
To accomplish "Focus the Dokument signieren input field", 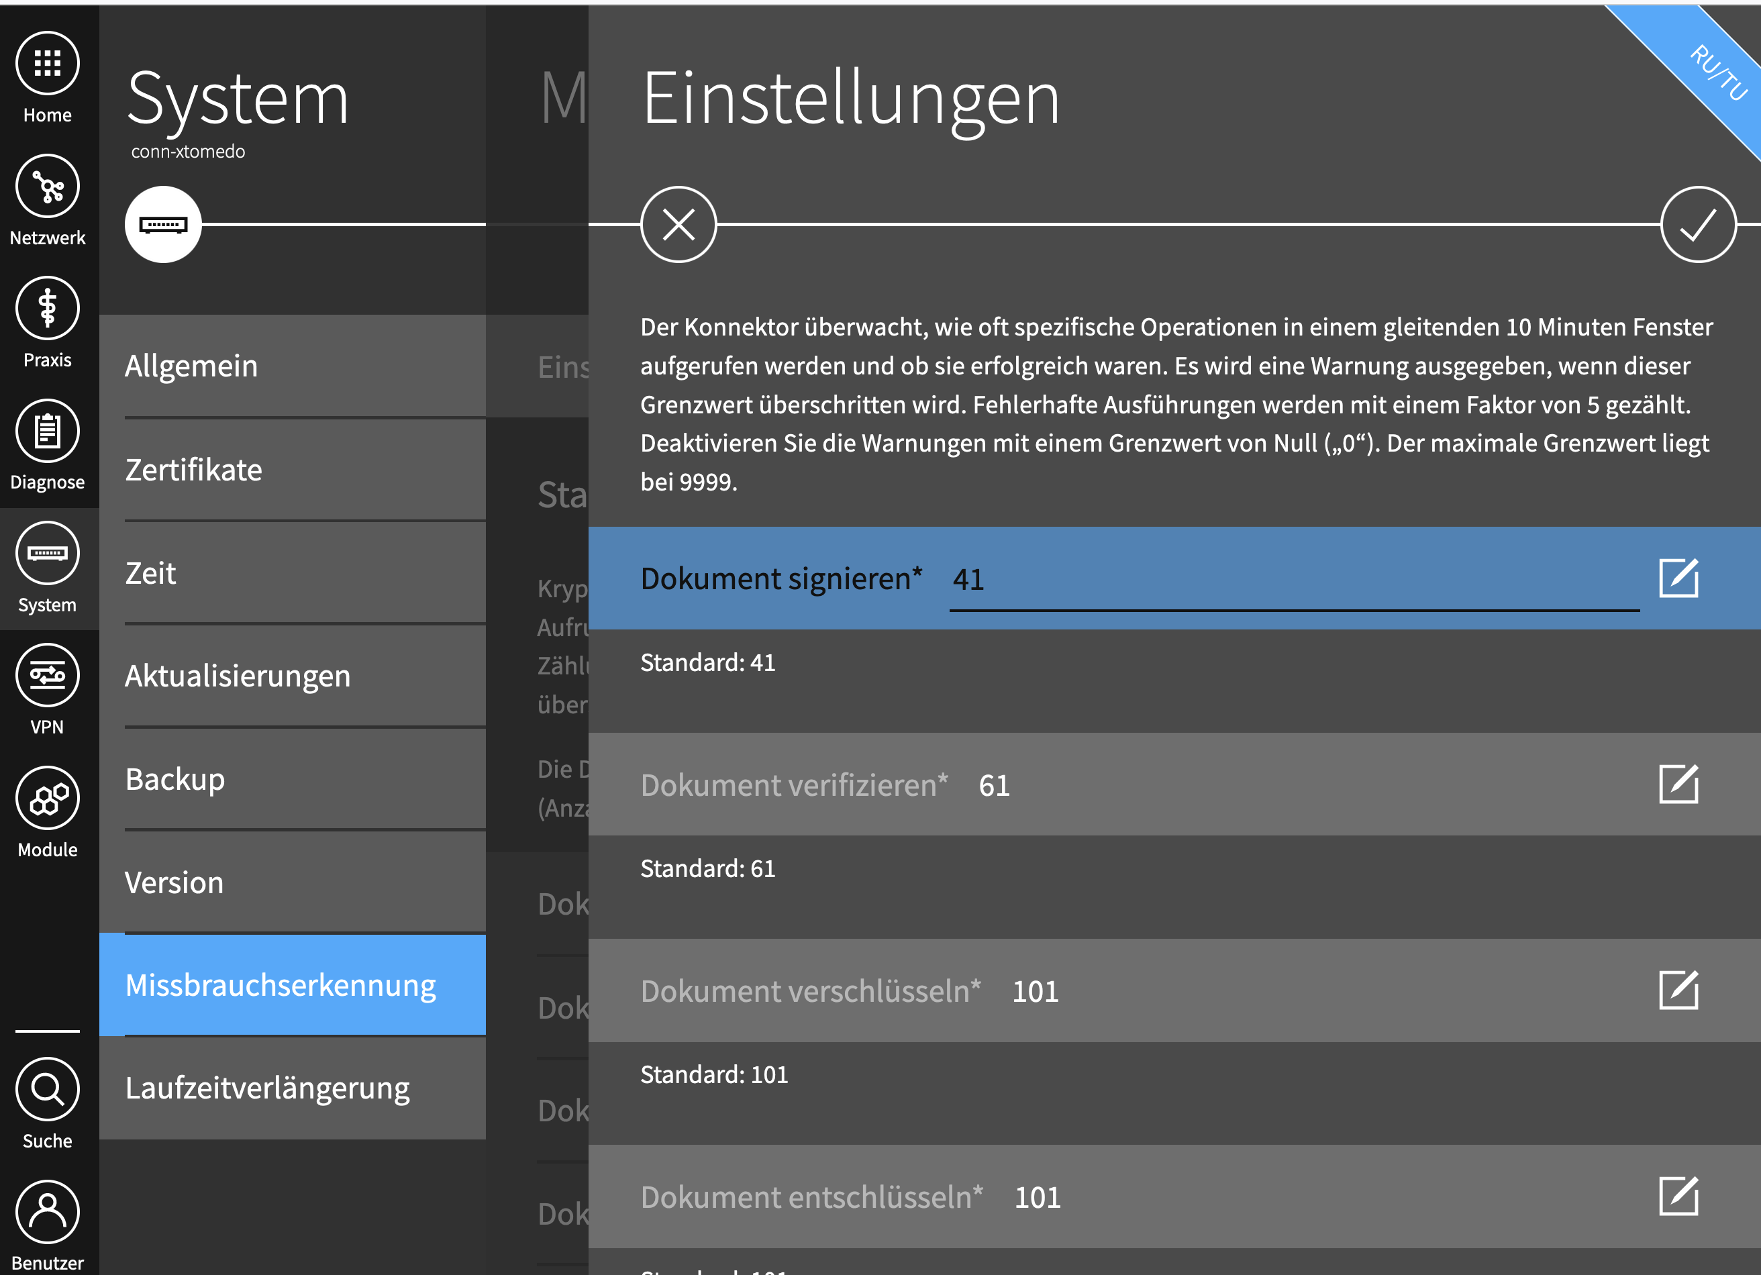I will 1295,581.
